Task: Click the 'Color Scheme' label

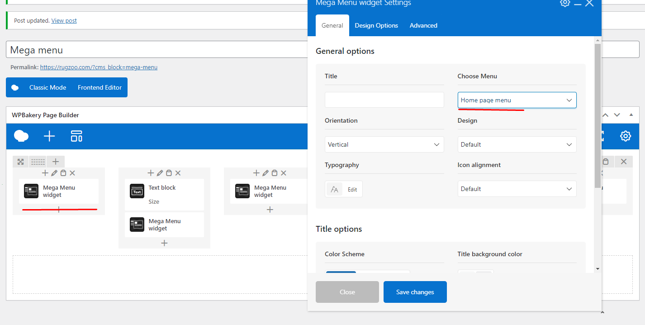Action: tap(345, 254)
